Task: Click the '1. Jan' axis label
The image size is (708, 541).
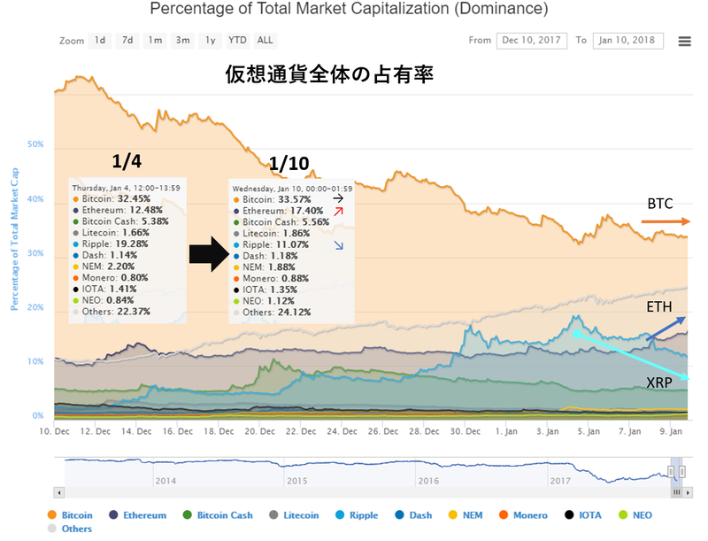Action: click(506, 432)
